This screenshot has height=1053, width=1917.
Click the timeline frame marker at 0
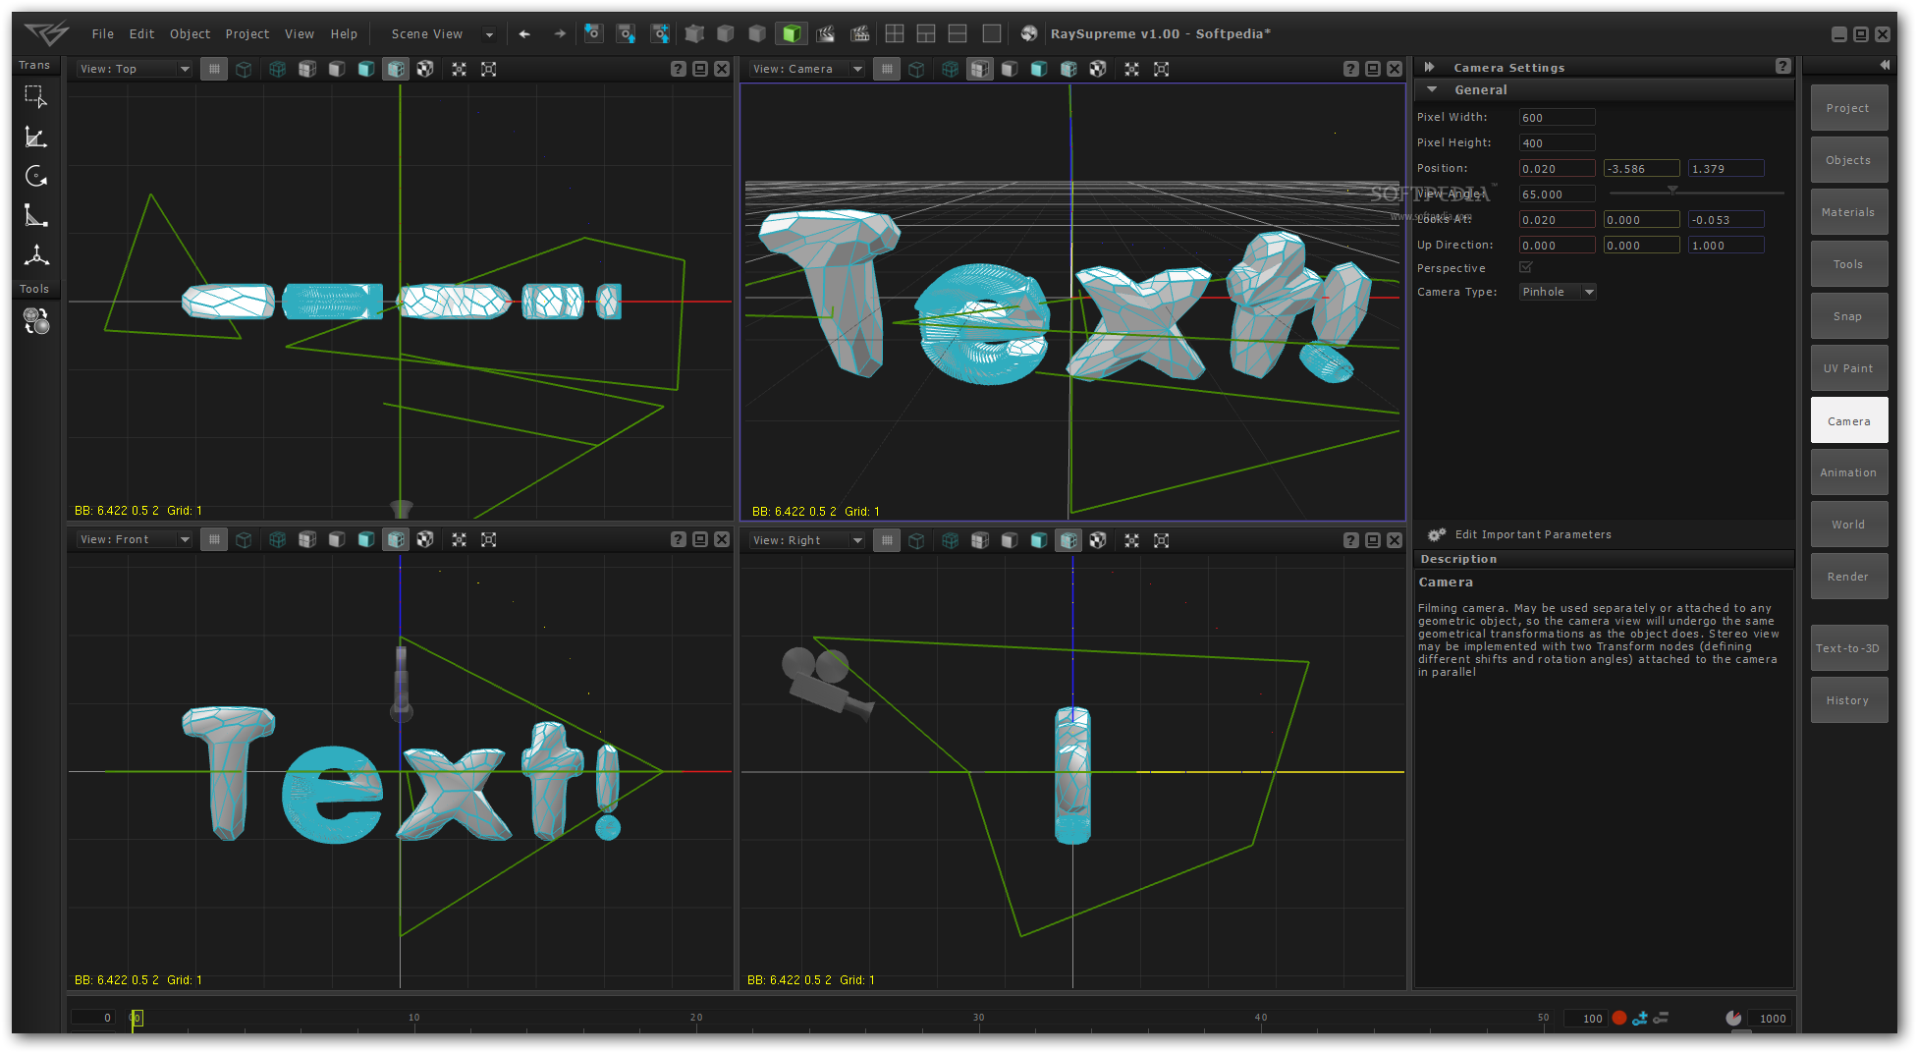[136, 1019]
